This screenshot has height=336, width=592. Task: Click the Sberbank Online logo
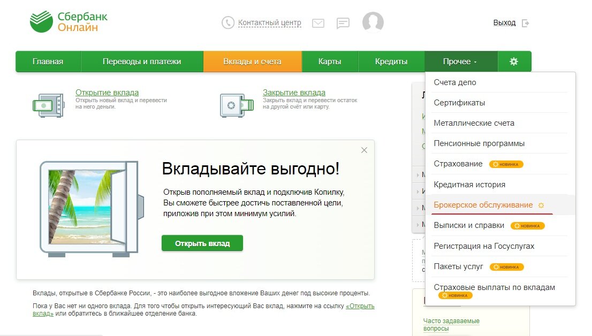tap(69, 22)
